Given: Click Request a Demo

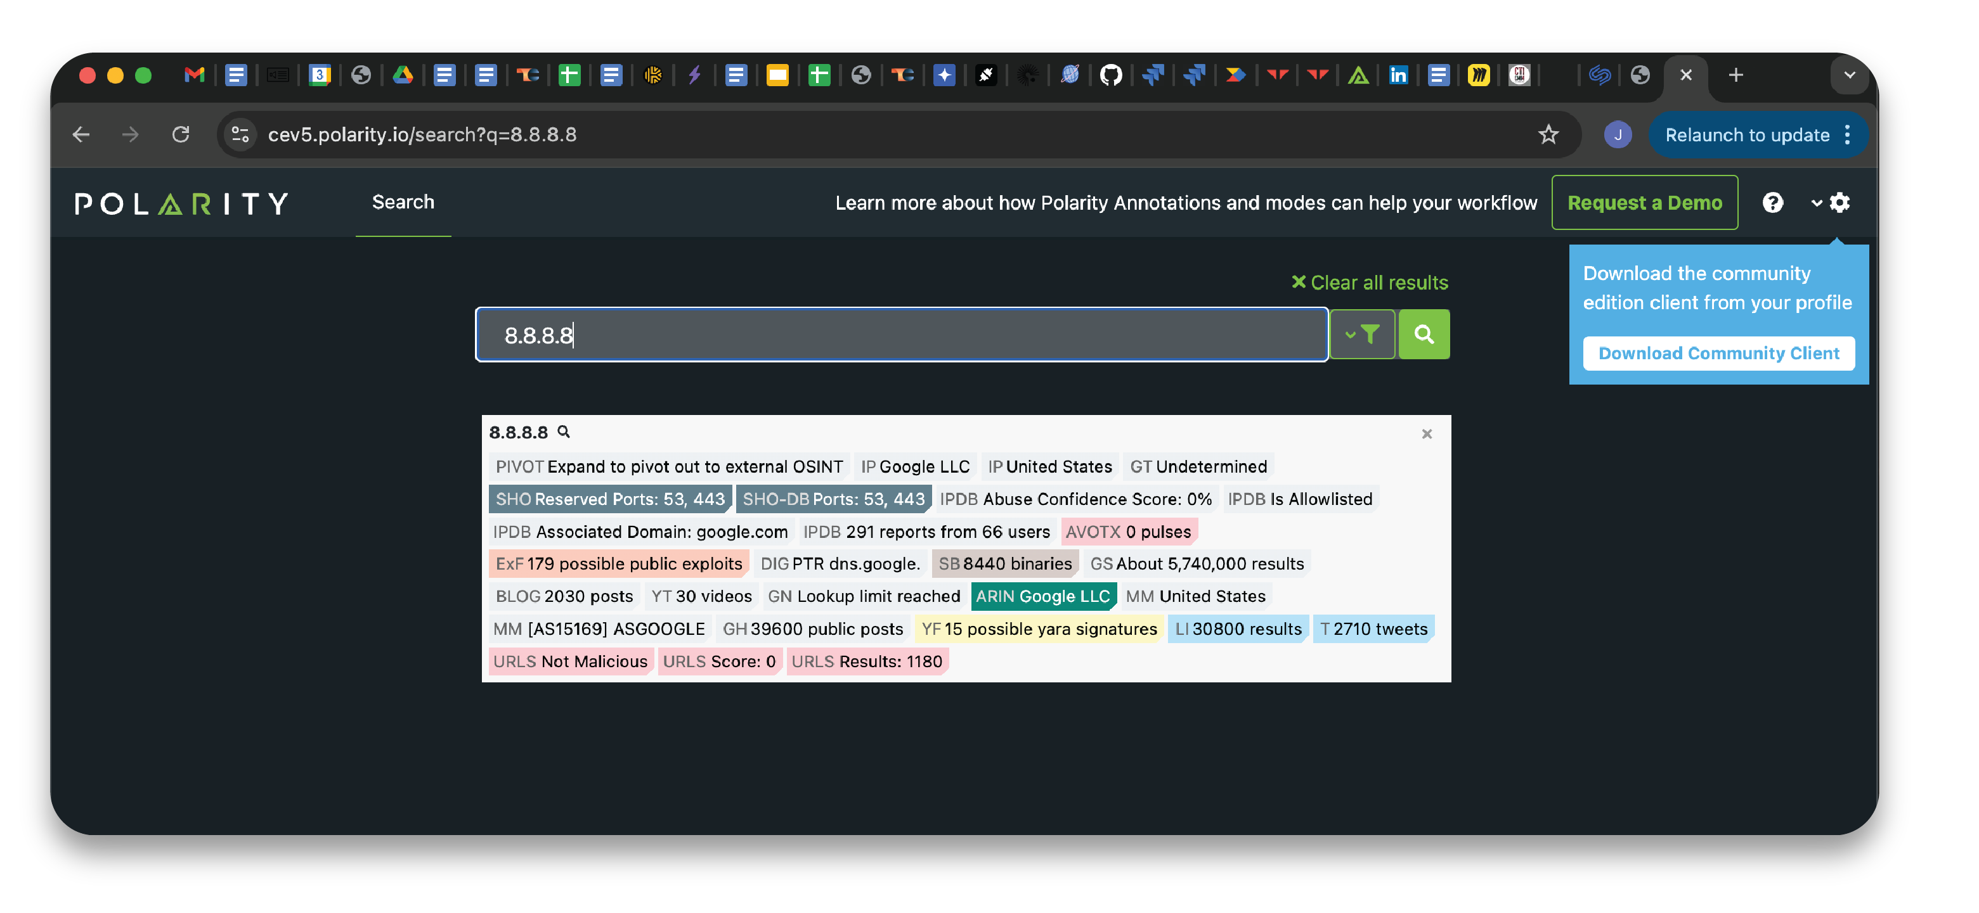Looking at the screenshot, I should [x=1645, y=203].
